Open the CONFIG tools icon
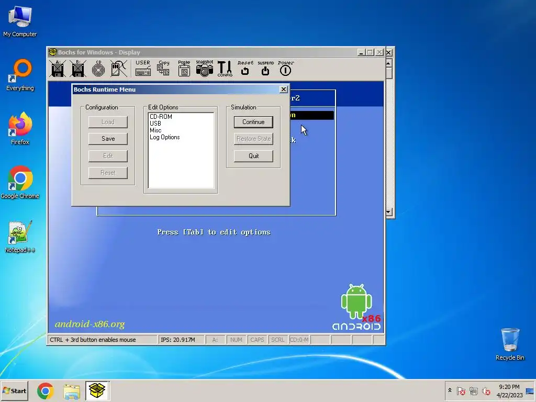 coord(225,69)
